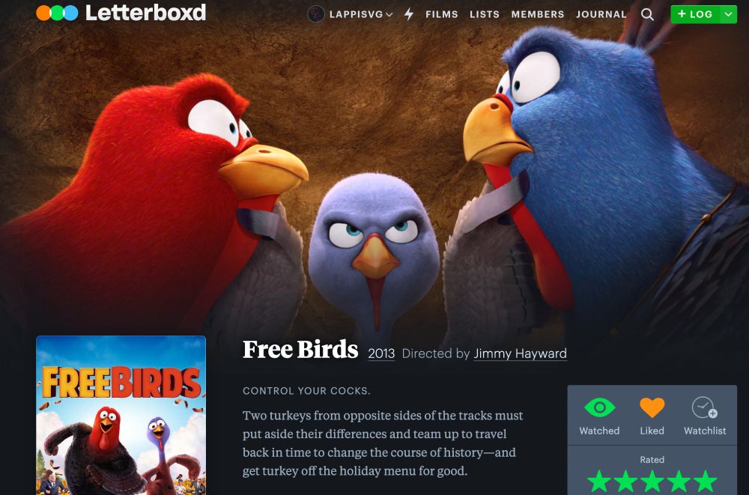This screenshot has width=749, height=495.
Task: Expand the LAPPISVG account dropdown
Action: [361, 14]
